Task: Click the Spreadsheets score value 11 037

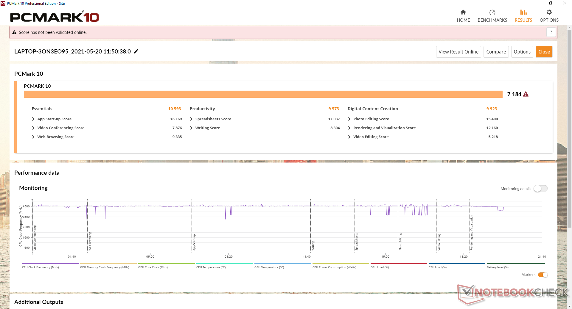Action: coord(334,119)
